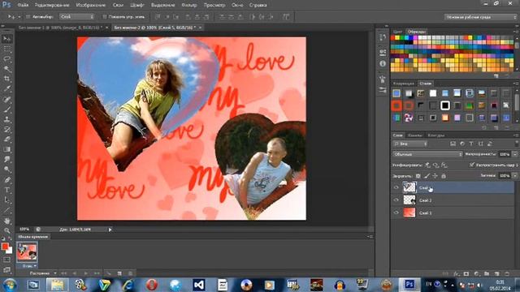Hide the top Слой layer eye
Screen dimensions: 520x292
click(396, 187)
